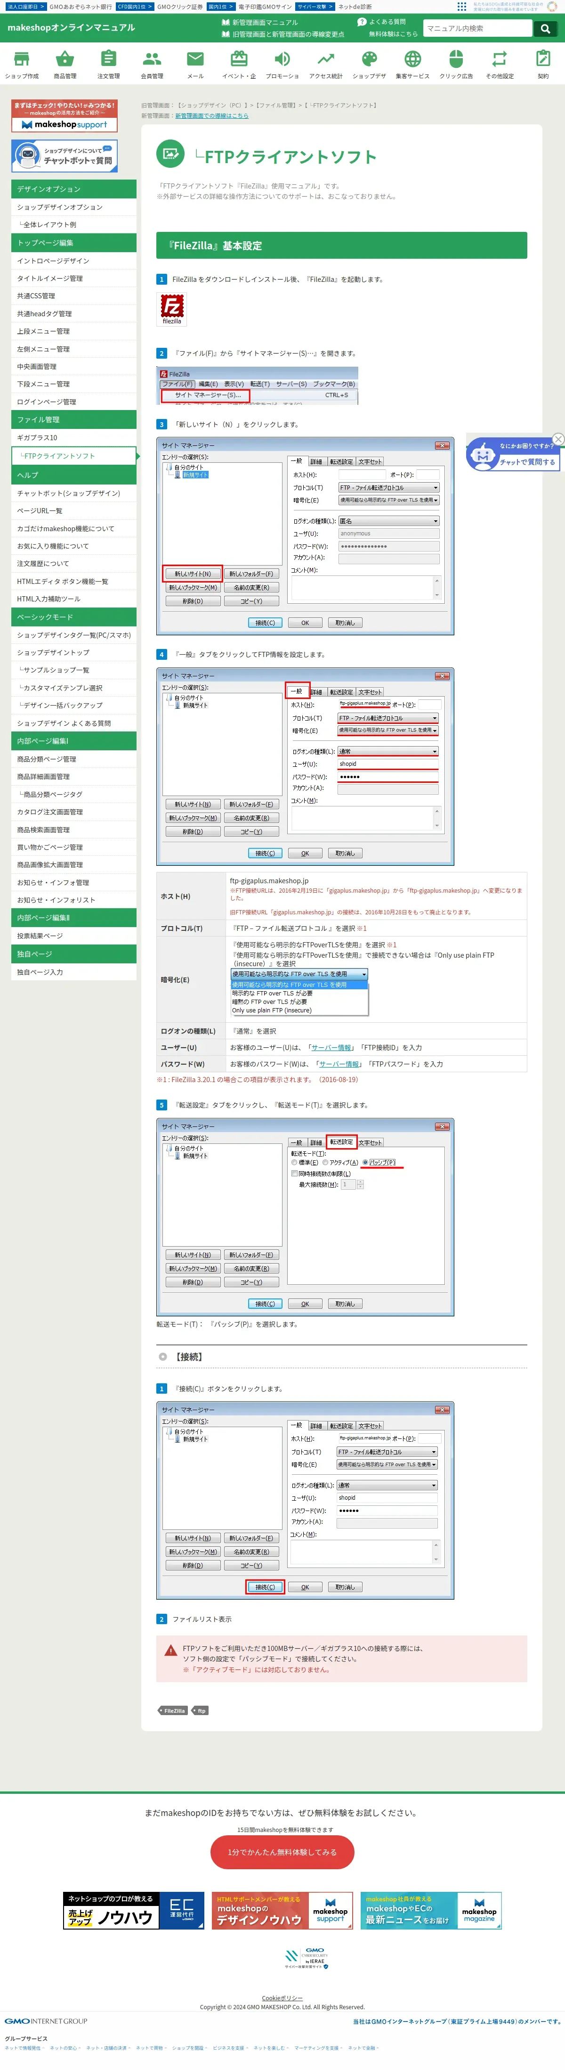565x2070 pixels.
Task: Select 共通CSS管理 in sidebar
Action: 74,296
